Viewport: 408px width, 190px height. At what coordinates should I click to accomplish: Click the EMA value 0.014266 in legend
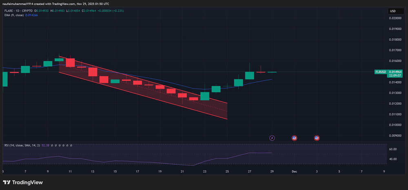[x=31, y=15]
